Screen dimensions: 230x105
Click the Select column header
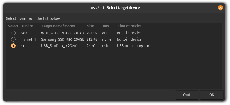click(13, 26)
